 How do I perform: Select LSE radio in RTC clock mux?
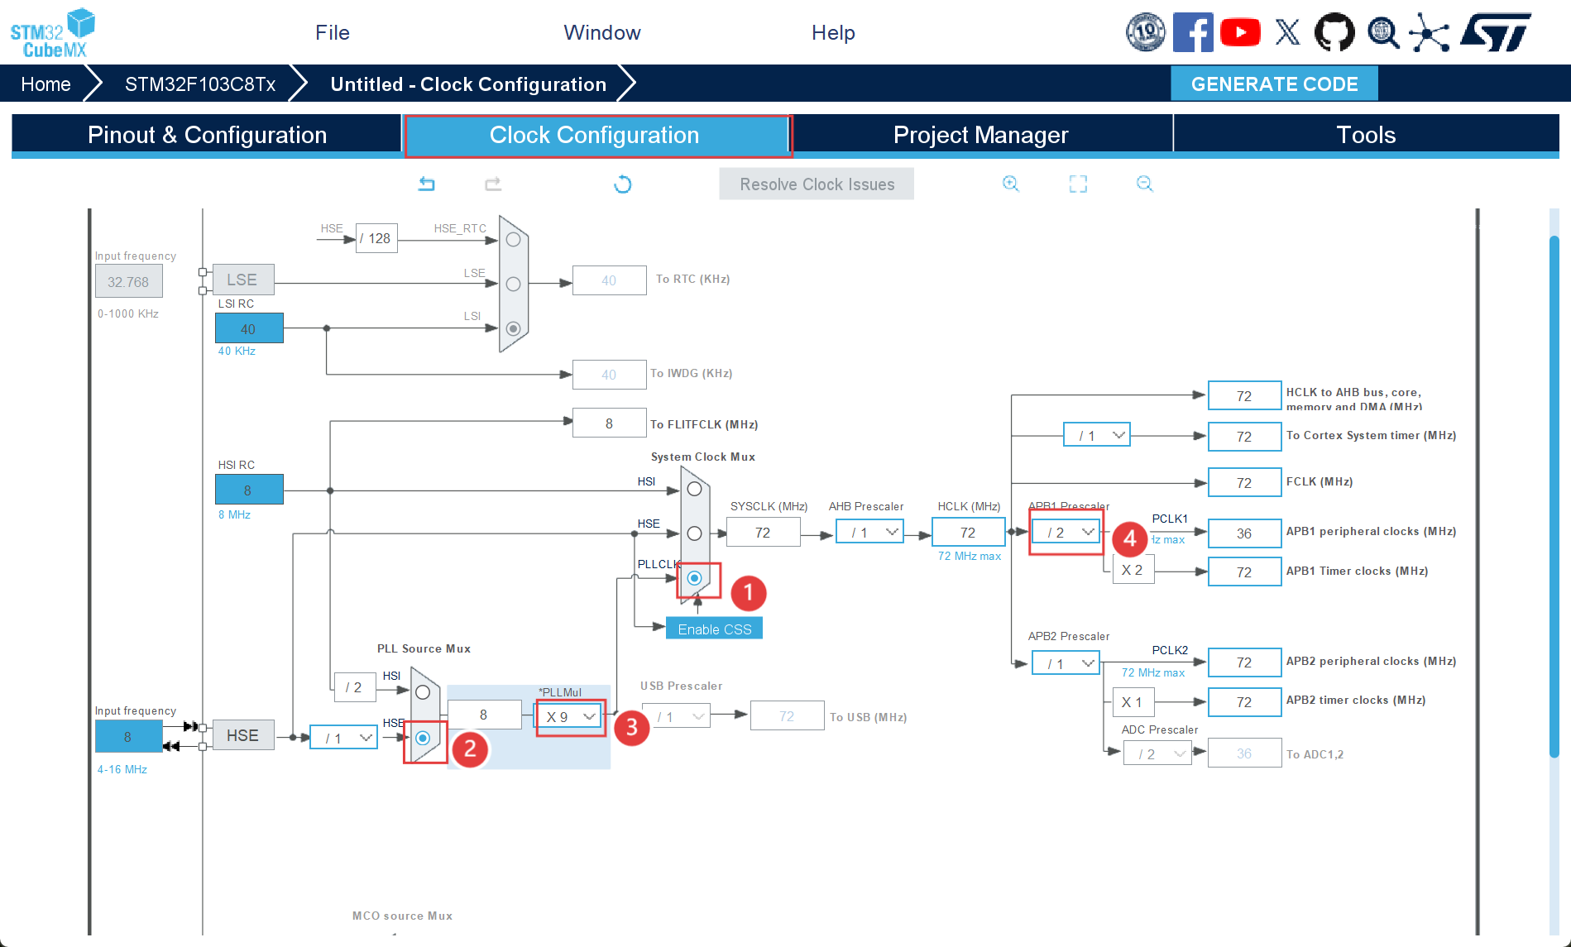click(513, 284)
